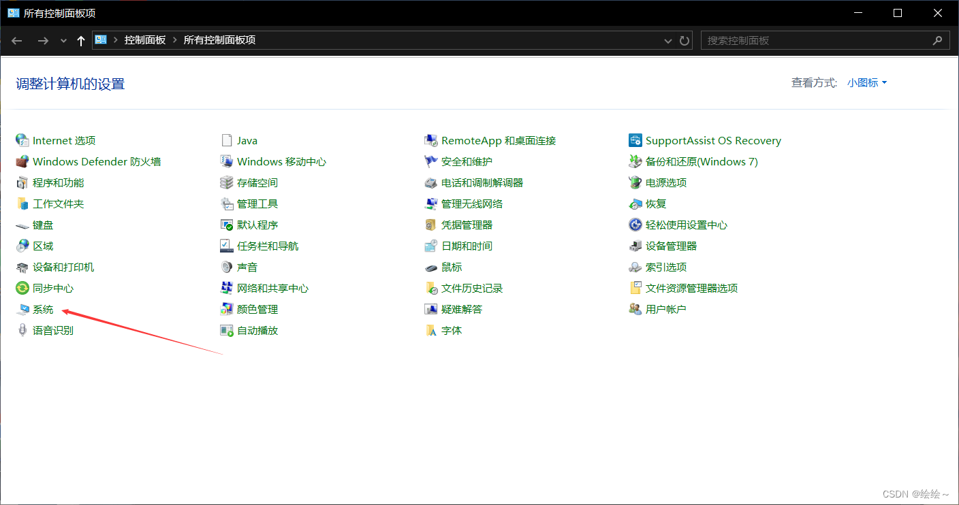
Task: Click the 工作文件夹 folder icon
Action: click(x=22, y=203)
